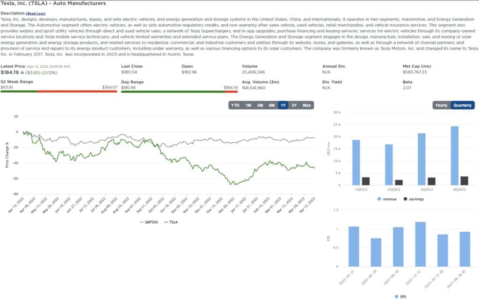This screenshot has width=479, height=300.
Task: Click the Read Less link beside Description
Action: (36, 14)
